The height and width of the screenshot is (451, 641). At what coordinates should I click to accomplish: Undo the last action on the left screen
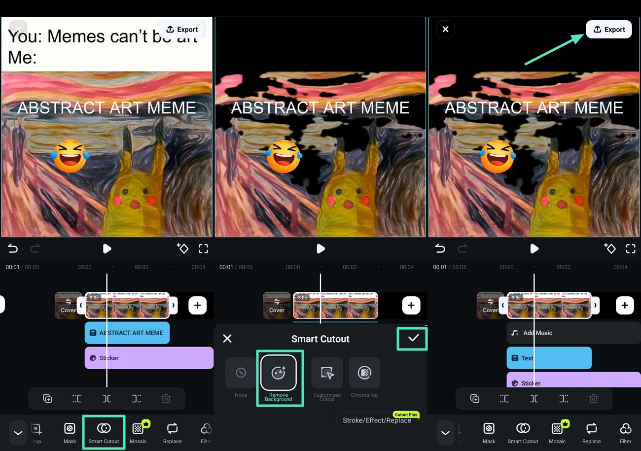tap(13, 249)
